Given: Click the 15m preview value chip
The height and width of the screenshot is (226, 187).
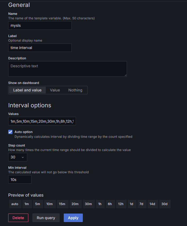Looking at the screenshot, I should click(62, 204).
